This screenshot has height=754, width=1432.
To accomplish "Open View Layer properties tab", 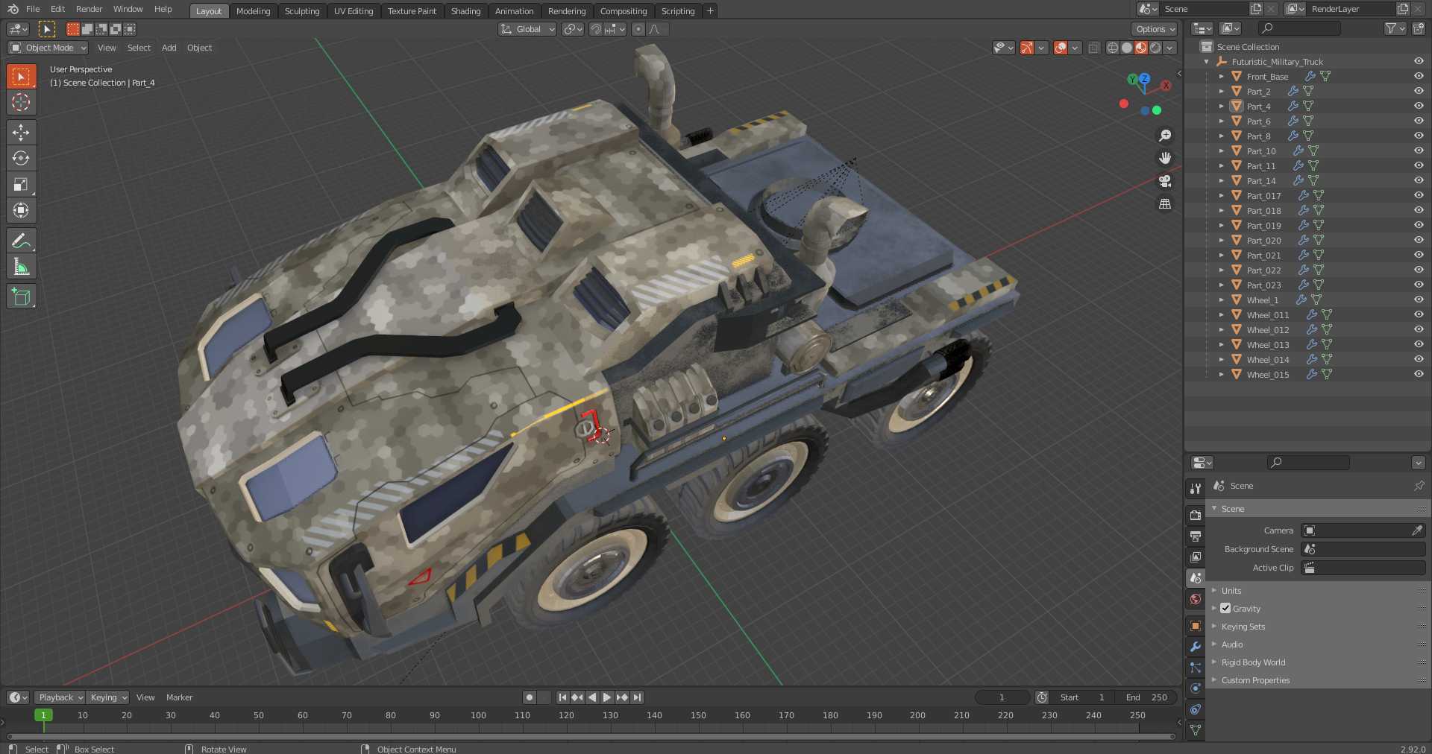I will click(1196, 557).
